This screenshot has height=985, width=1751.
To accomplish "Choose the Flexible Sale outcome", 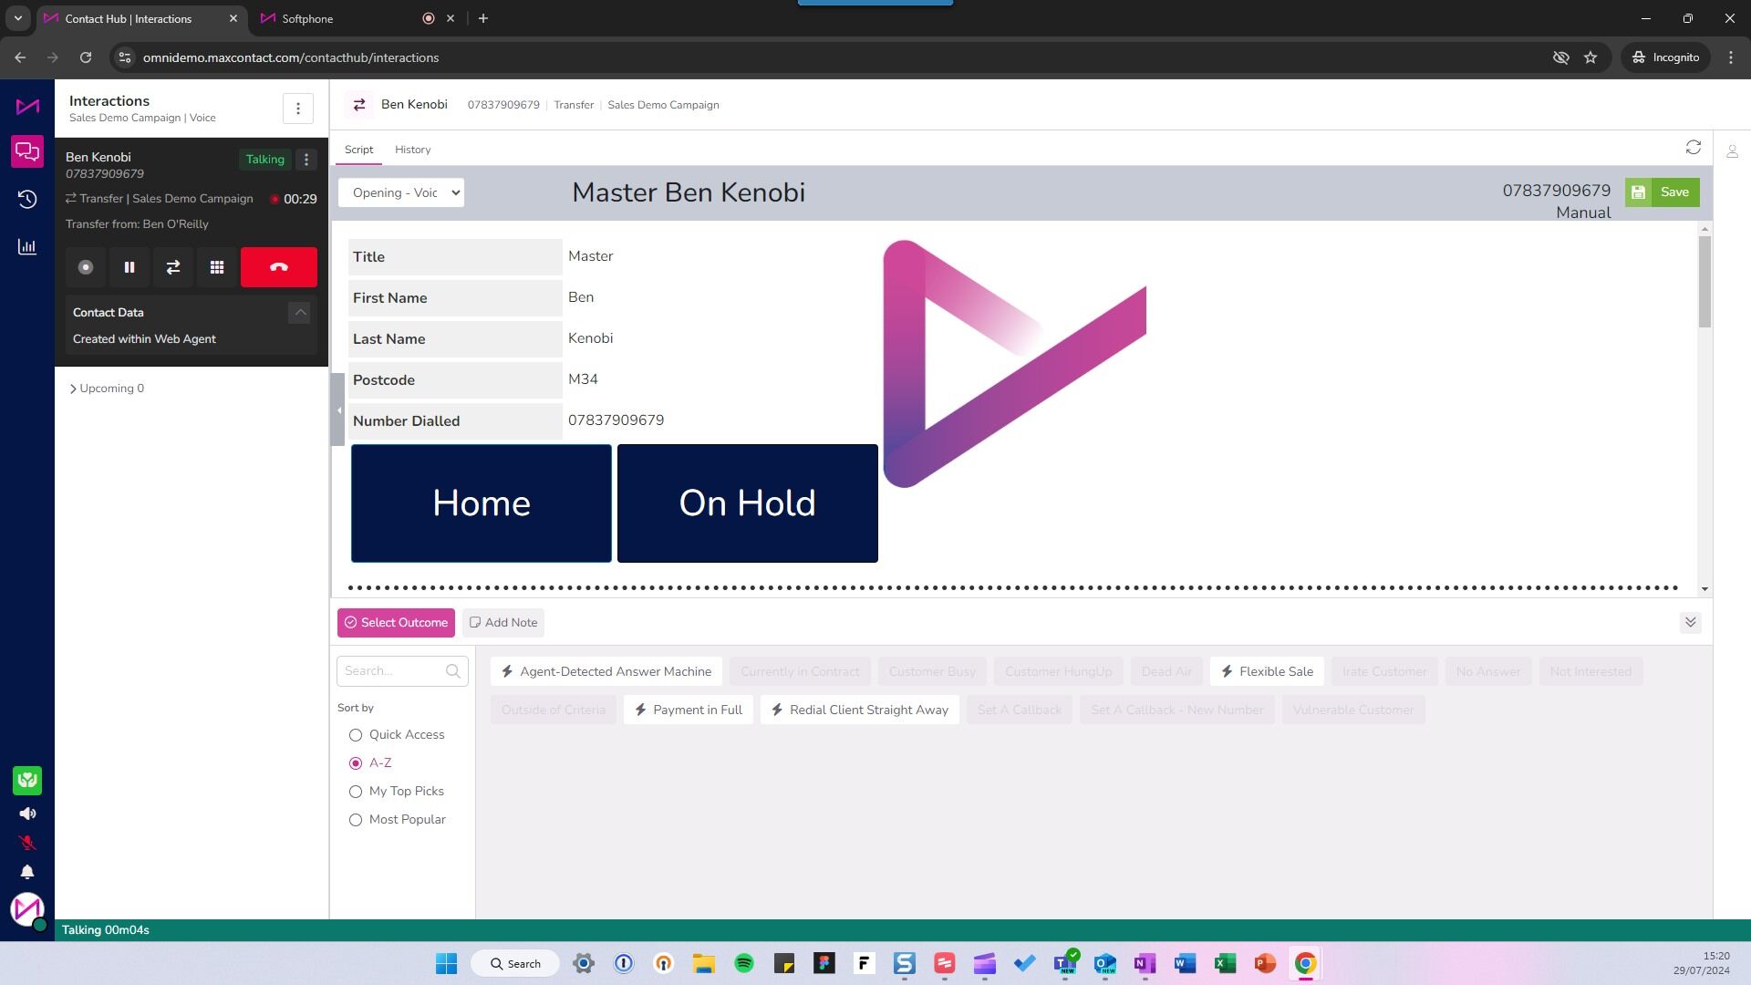I will pos(1267,672).
